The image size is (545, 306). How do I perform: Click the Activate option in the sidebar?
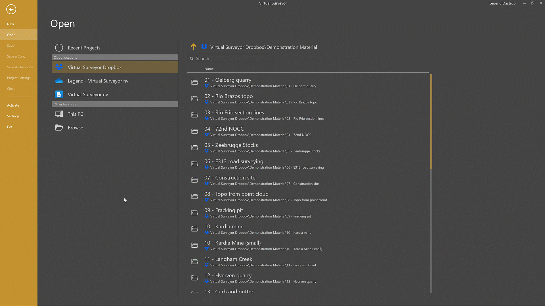click(x=13, y=105)
